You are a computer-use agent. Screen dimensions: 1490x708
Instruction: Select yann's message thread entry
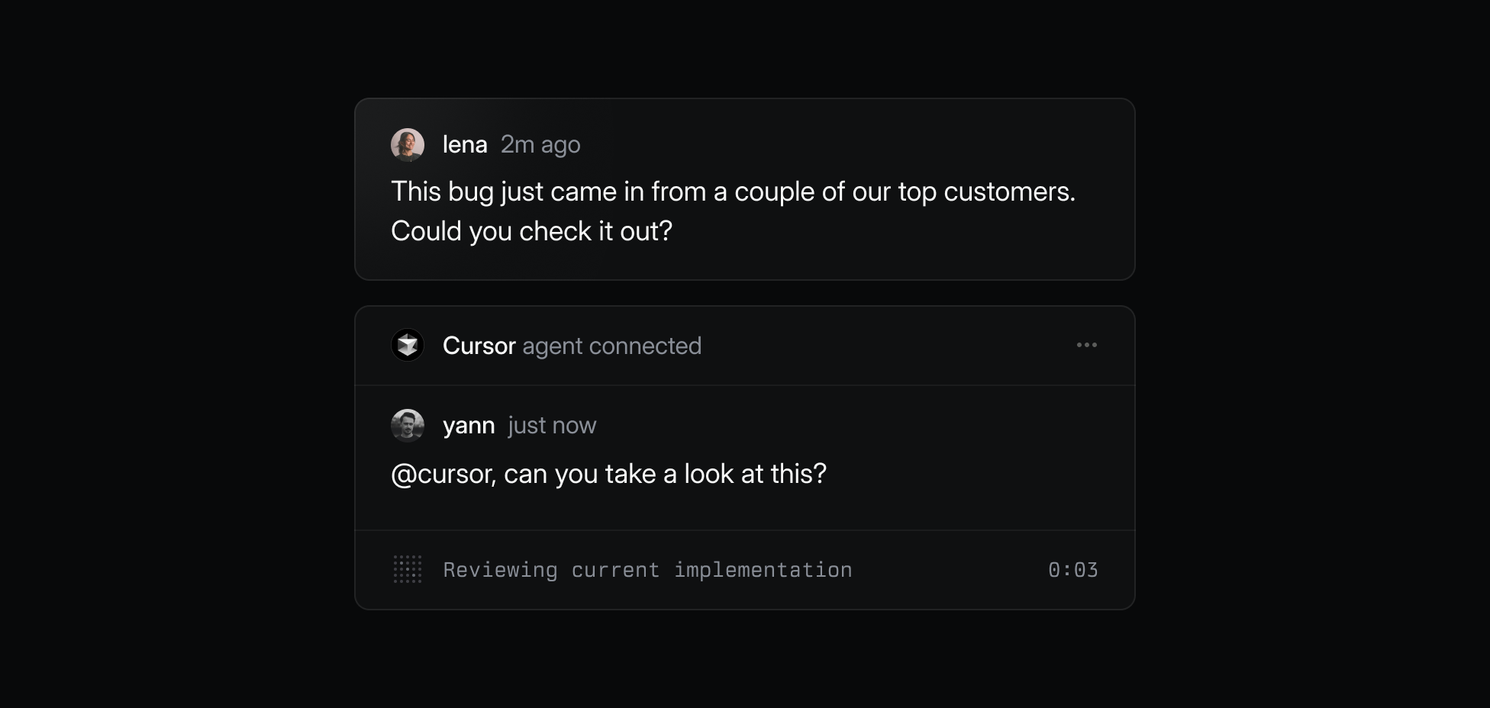(744, 456)
